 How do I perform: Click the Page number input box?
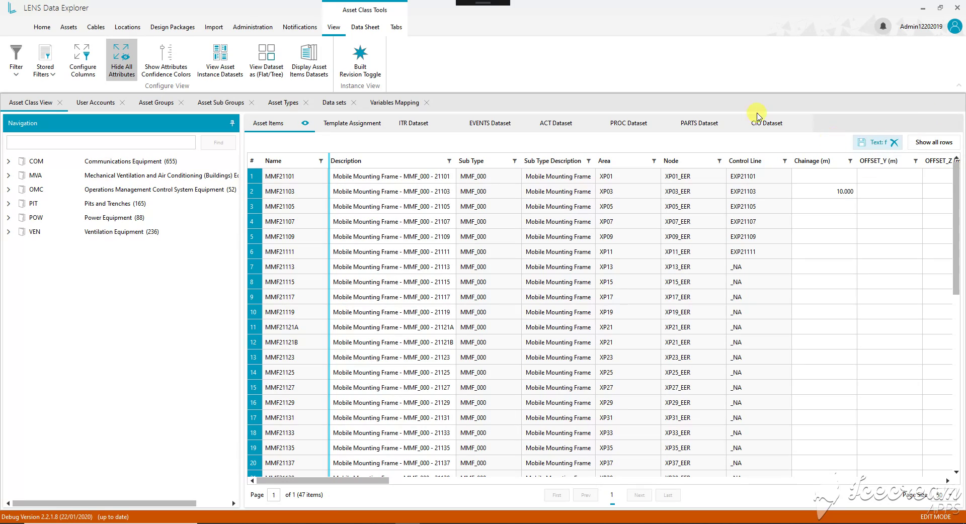[x=274, y=495]
